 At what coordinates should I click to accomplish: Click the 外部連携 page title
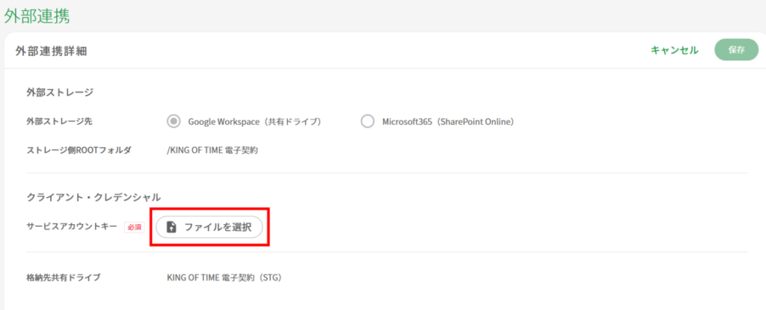[37, 16]
